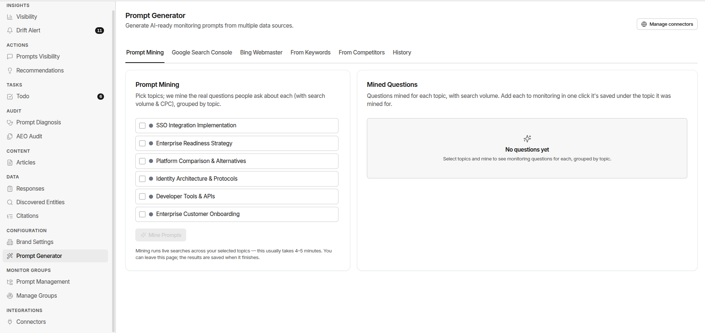
Task: Open Visibility via its bar chart icon
Action: coord(10,17)
